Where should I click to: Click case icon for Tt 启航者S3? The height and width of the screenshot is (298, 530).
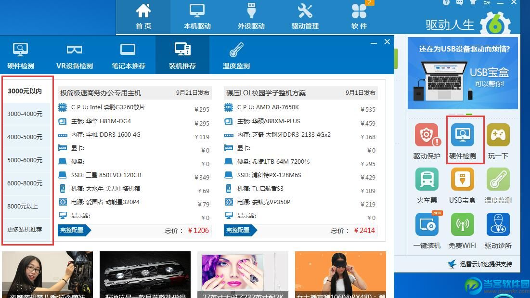[x=229, y=189]
